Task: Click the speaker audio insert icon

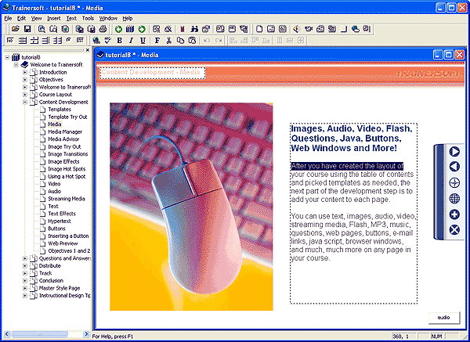Action: [x=296, y=29]
